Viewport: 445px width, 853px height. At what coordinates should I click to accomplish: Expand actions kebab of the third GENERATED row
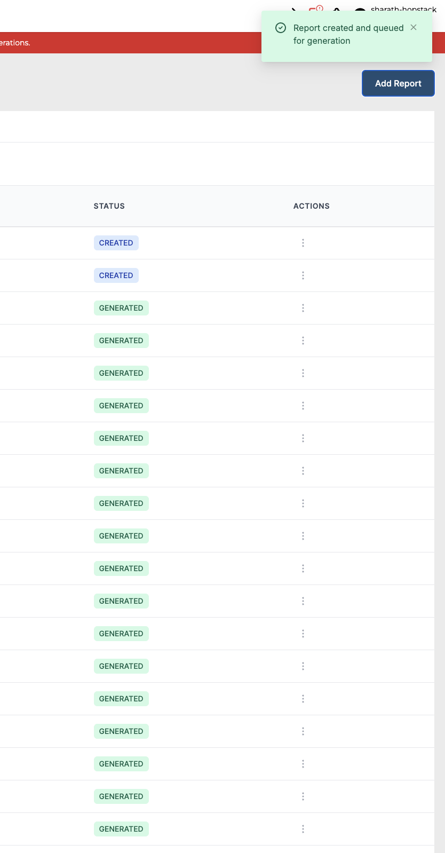point(303,373)
